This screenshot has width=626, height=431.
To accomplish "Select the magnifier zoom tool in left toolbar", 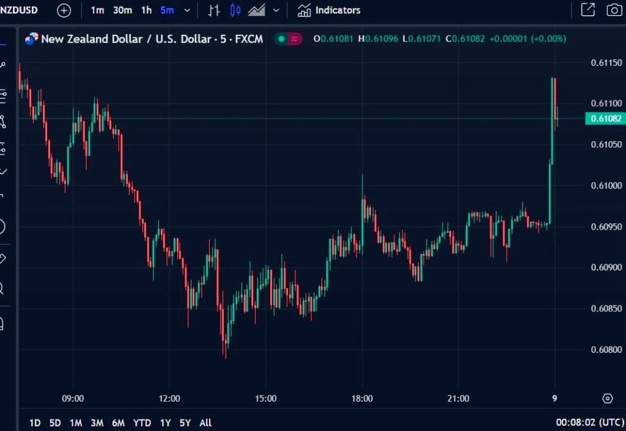I will (2, 288).
